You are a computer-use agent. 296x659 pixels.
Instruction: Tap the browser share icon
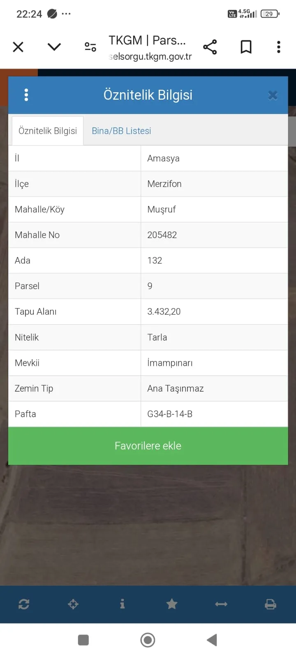coord(210,47)
